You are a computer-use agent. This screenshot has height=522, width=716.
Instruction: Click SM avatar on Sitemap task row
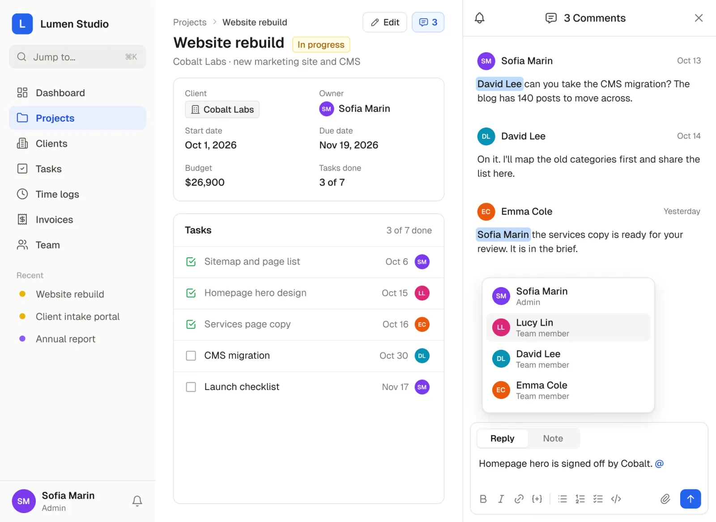coord(422,262)
